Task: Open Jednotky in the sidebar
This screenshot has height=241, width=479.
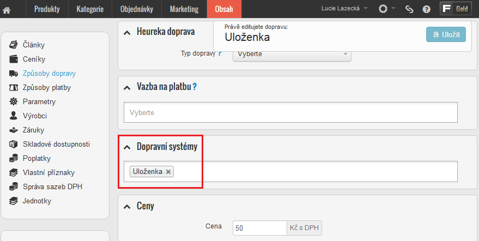Action: point(37,201)
